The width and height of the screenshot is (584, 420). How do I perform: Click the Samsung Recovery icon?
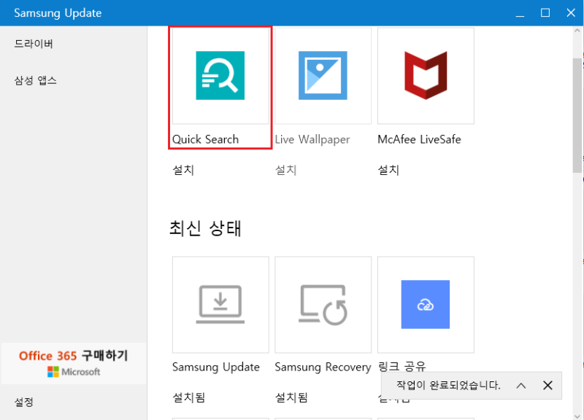click(x=323, y=305)
